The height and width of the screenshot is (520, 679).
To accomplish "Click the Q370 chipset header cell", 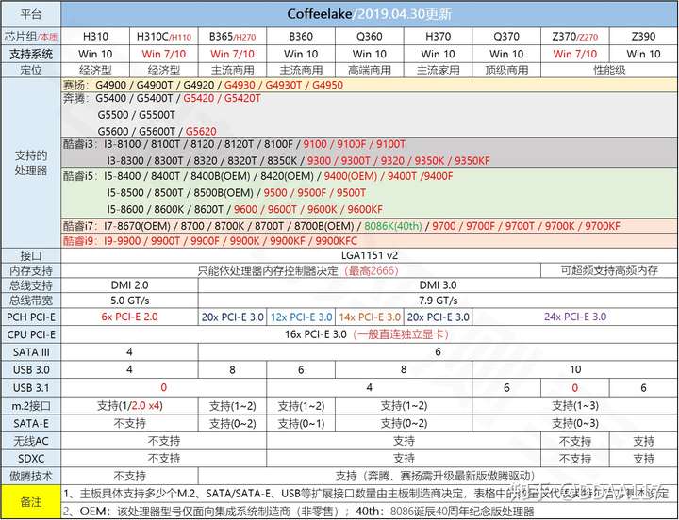I will coord(506,37).
